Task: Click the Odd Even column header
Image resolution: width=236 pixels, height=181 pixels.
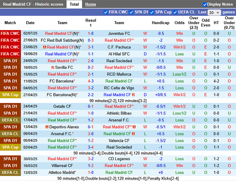Action: click(206, 23)
